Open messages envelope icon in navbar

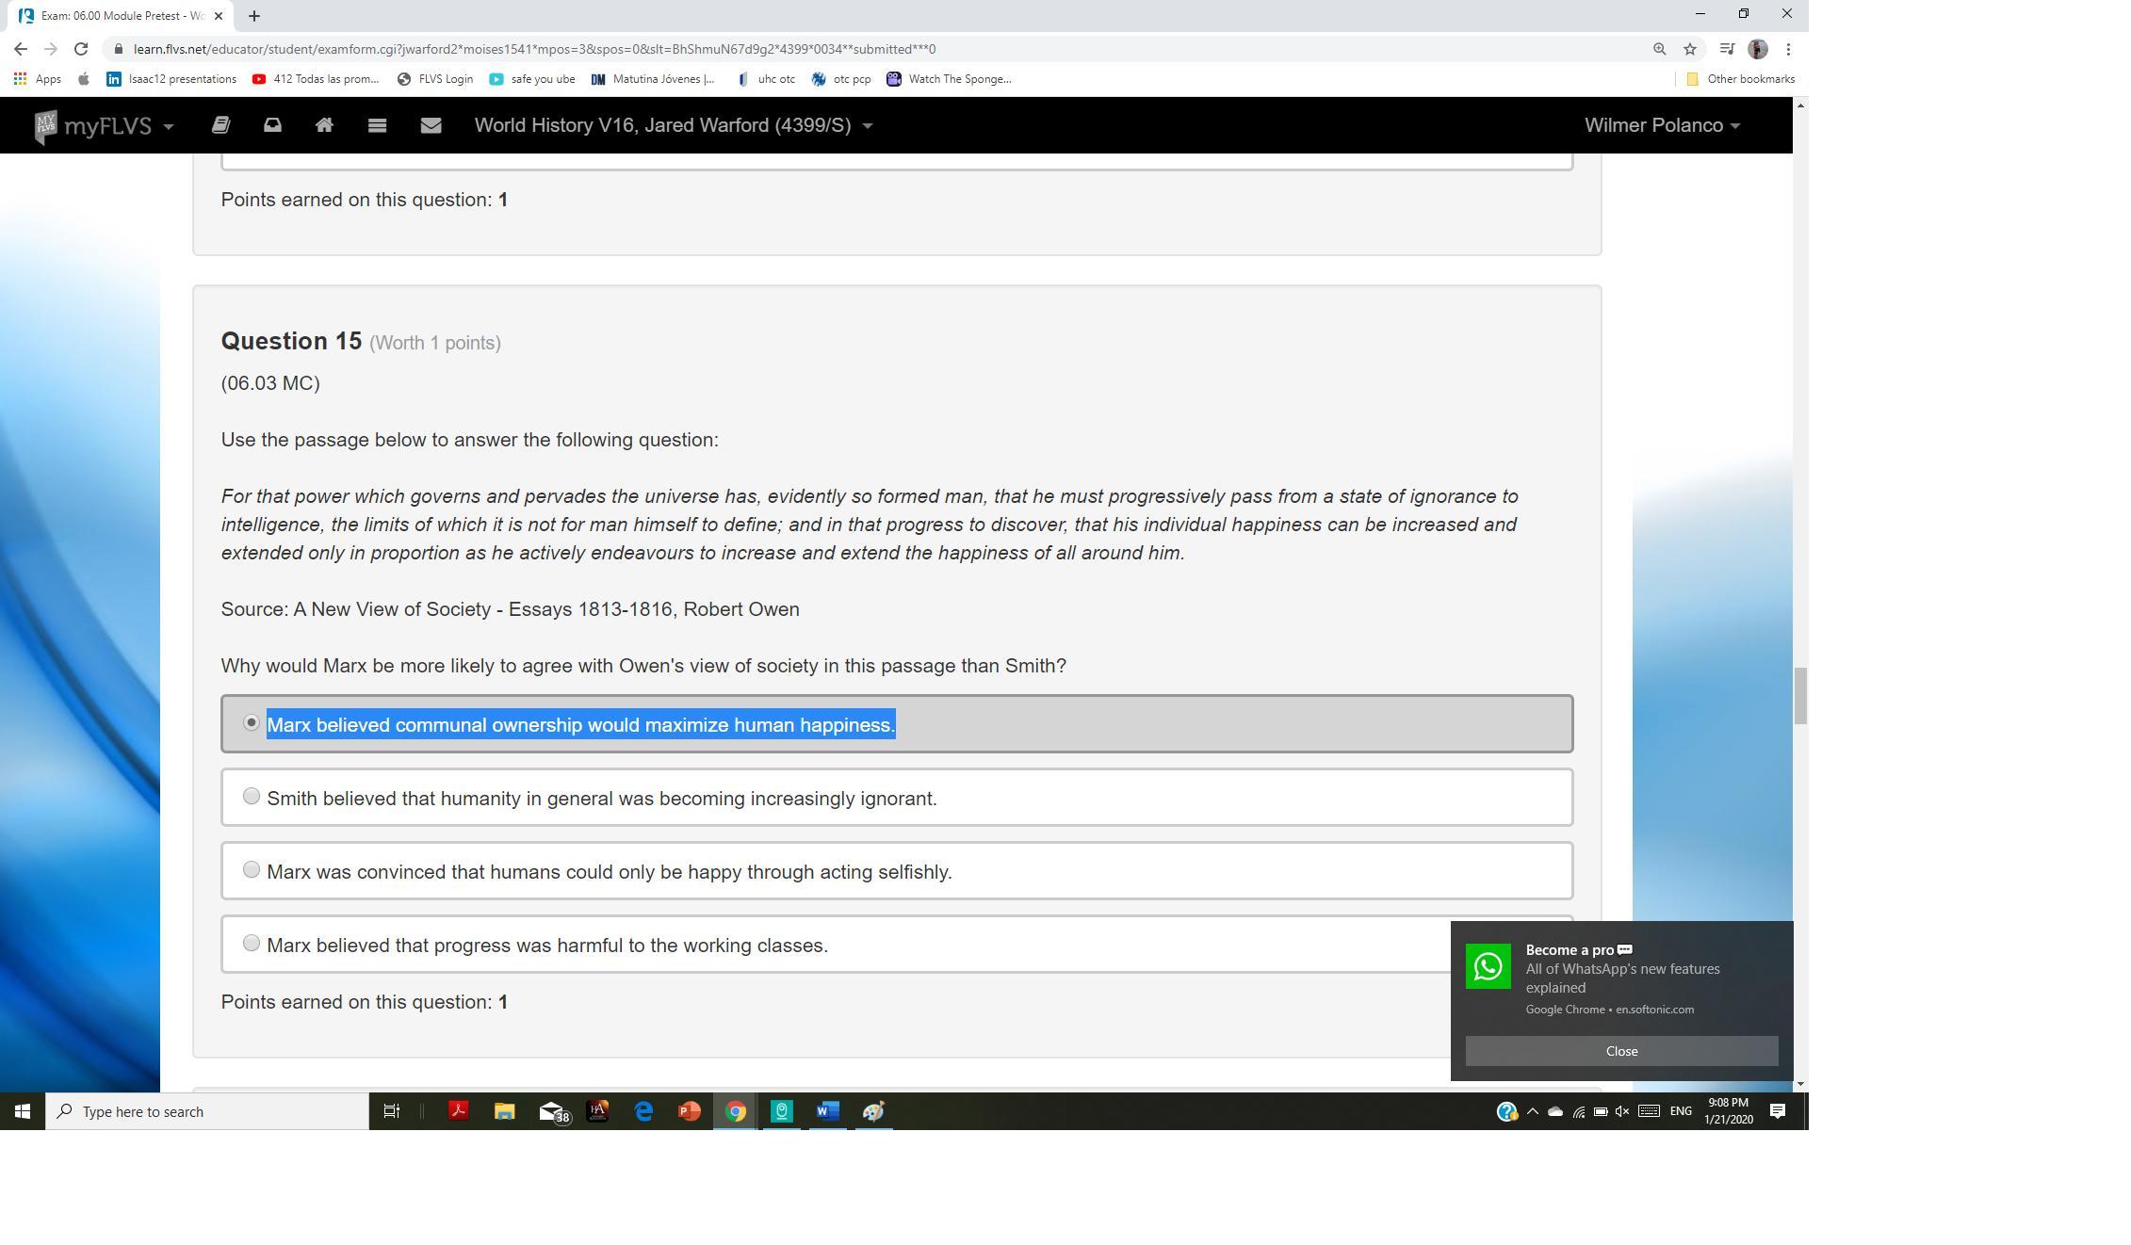point(431,125)
